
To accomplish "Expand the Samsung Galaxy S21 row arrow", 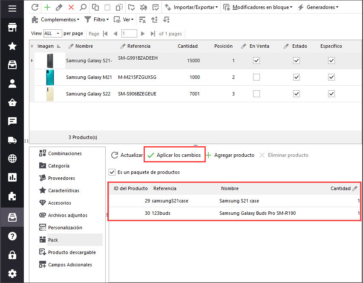I will pyautogui.click(x=32, y=61).
